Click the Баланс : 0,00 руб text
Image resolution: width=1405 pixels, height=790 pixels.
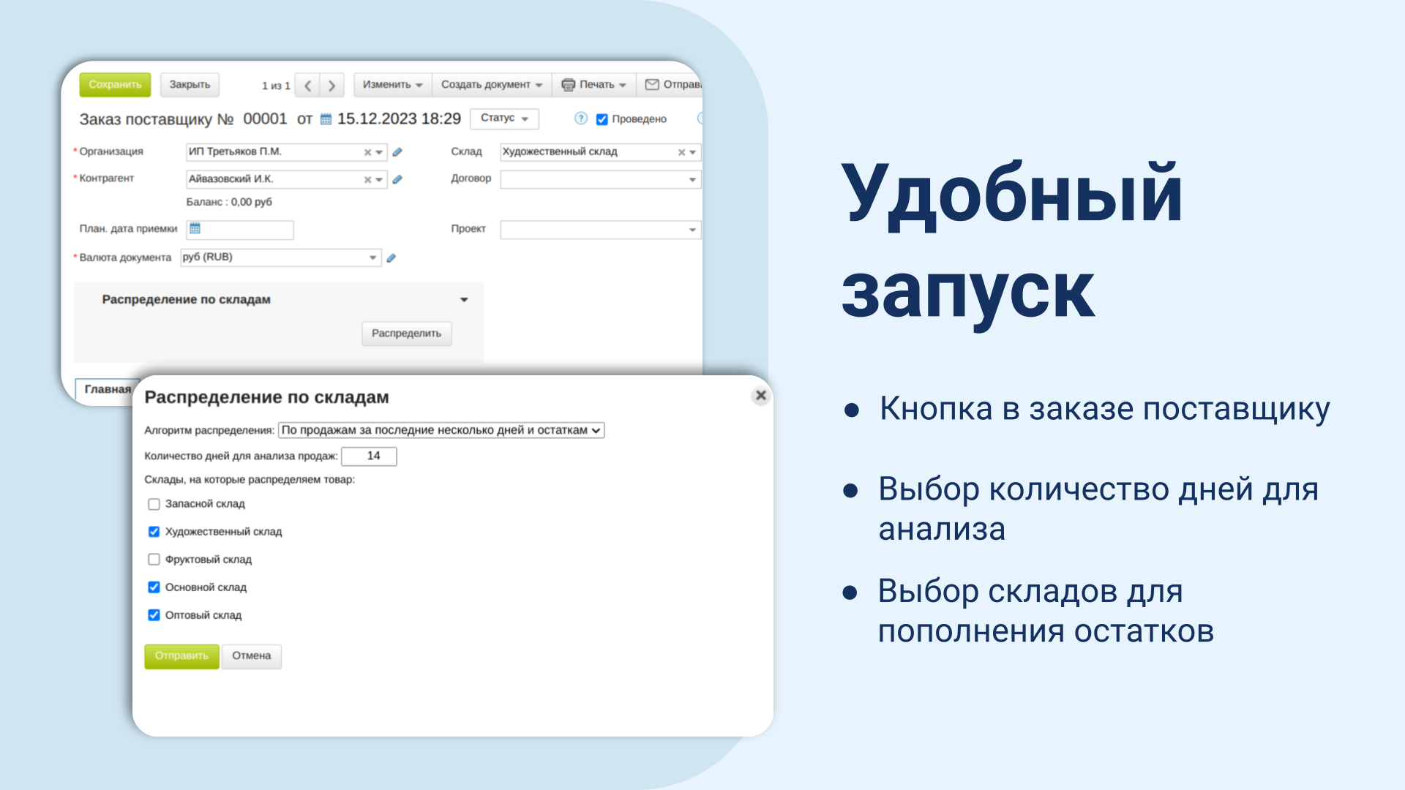pyautogui.click(x=229, y=202)
